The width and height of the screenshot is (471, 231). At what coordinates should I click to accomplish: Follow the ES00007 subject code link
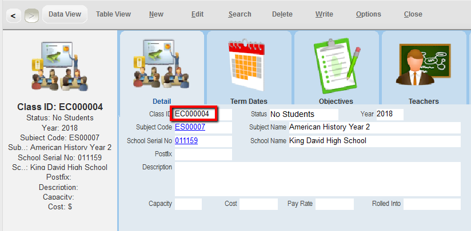[190, 127]
